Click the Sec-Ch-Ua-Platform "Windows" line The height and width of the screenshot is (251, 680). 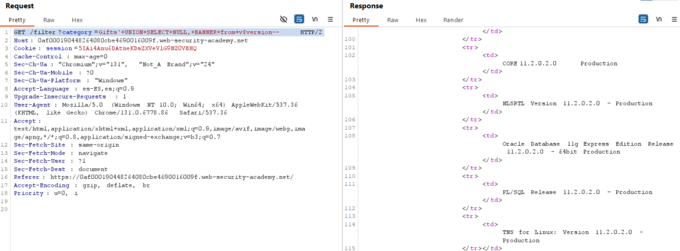[x=70, y=81]
